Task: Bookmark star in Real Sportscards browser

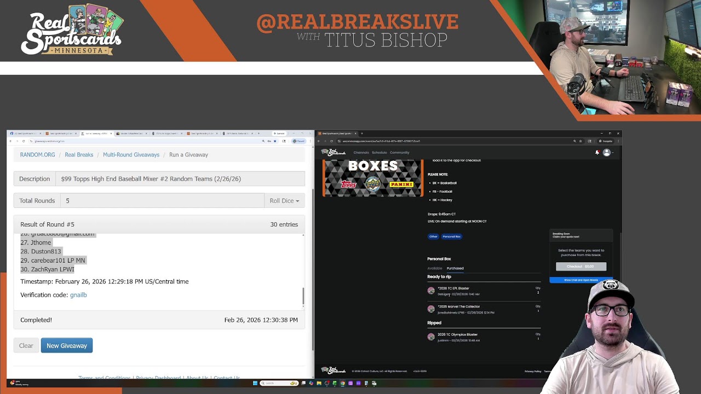Action: (581, 141)
